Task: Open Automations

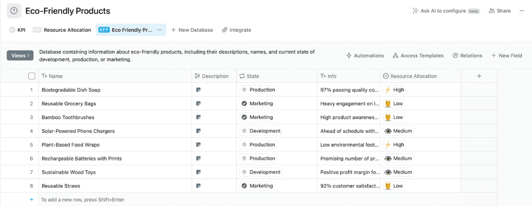Action: tap(365, 55)
